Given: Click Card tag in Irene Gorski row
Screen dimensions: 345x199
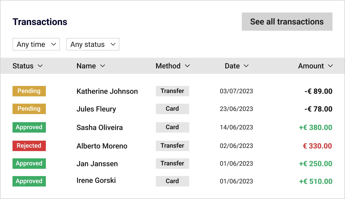Looking at the screenshot, I should (173, 181).
